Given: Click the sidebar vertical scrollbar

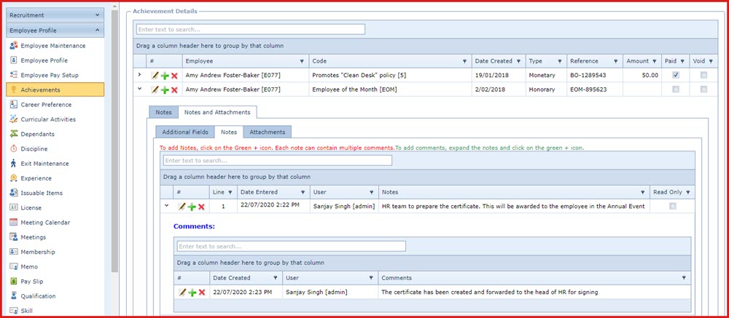Looking at the screenshot, I should coord(114,146).
